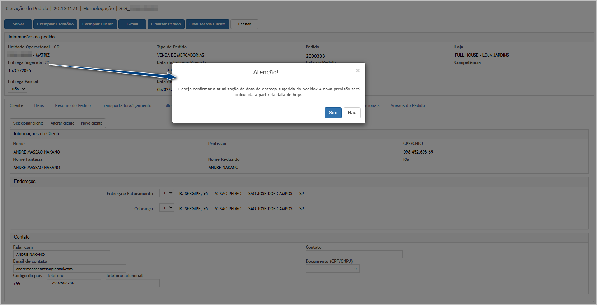Click the Novo cliente button

(x=92, y=123)
